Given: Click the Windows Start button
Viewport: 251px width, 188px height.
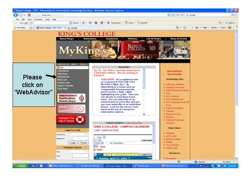Looking at the screenshot, I should (x=21, y=166).
